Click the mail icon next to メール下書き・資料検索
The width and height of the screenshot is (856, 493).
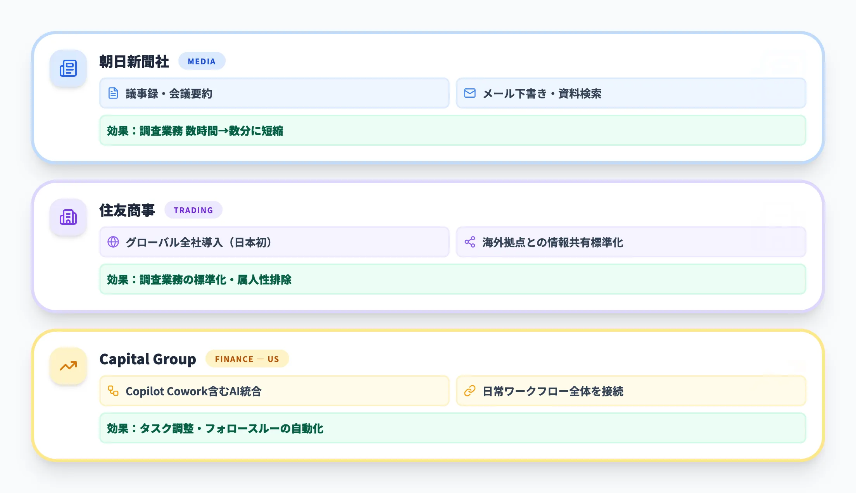[x=469, y=93]
